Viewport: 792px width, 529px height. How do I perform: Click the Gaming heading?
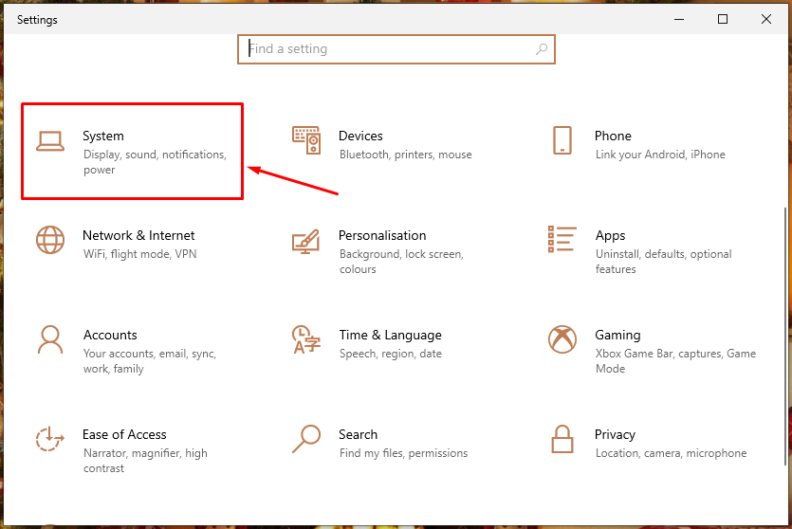617,336
